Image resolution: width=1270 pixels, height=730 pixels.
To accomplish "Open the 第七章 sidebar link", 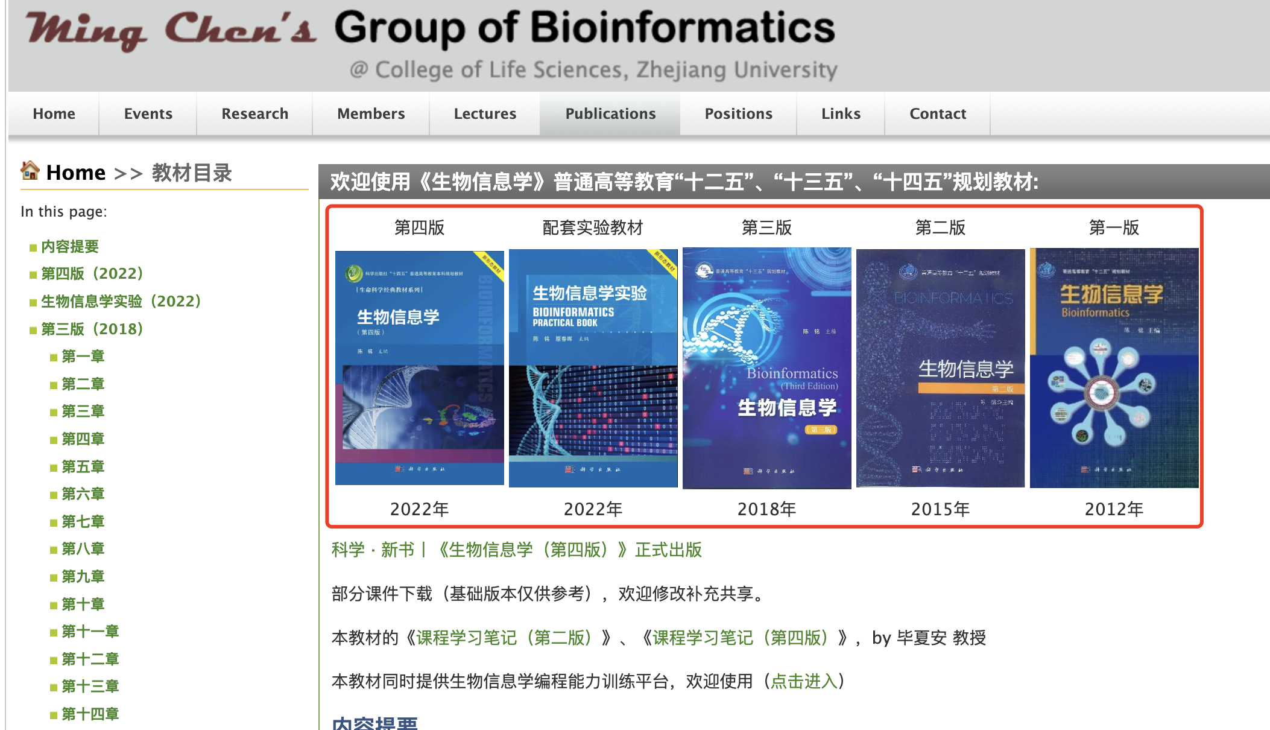I will pos(83,521).
